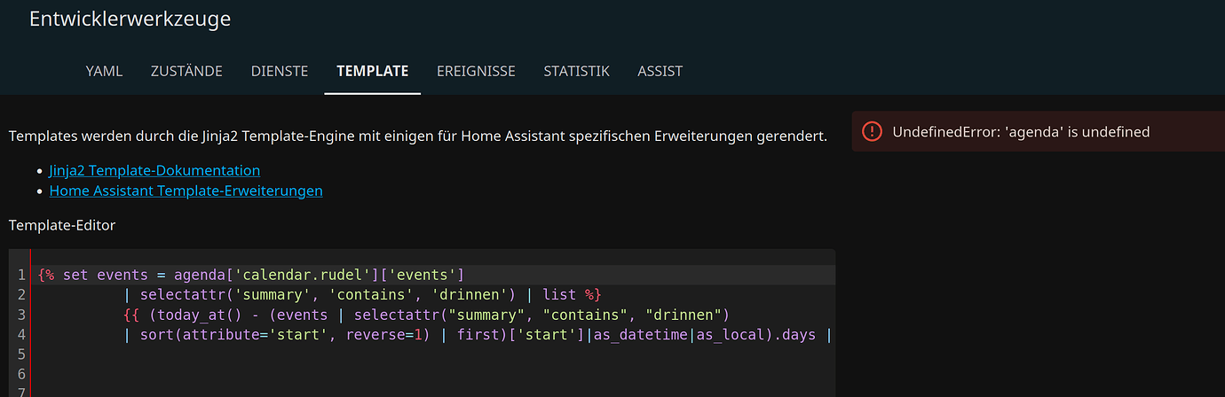This screenshot has width=1225, height=397.
Task: Switch to the Zustände tab
Action: click(186, 71)
